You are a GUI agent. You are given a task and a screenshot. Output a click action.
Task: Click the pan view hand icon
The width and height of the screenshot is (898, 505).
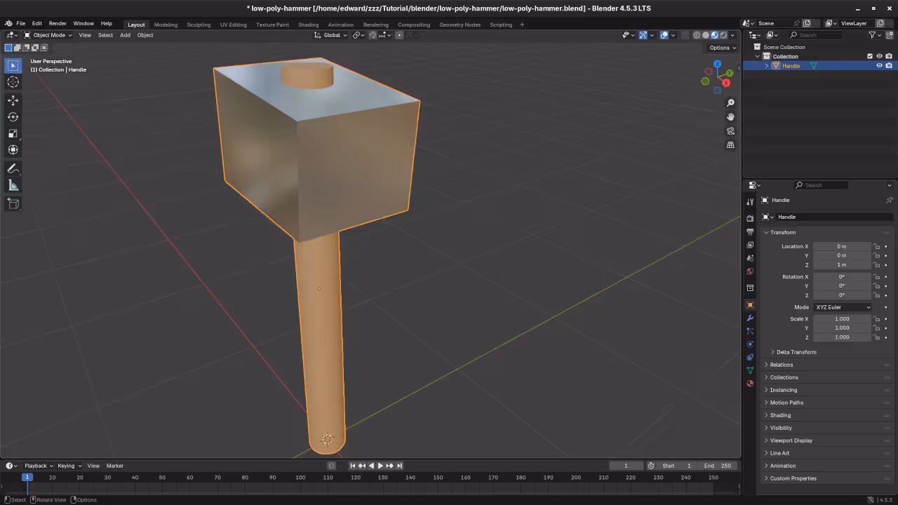(x=730, y=116)
